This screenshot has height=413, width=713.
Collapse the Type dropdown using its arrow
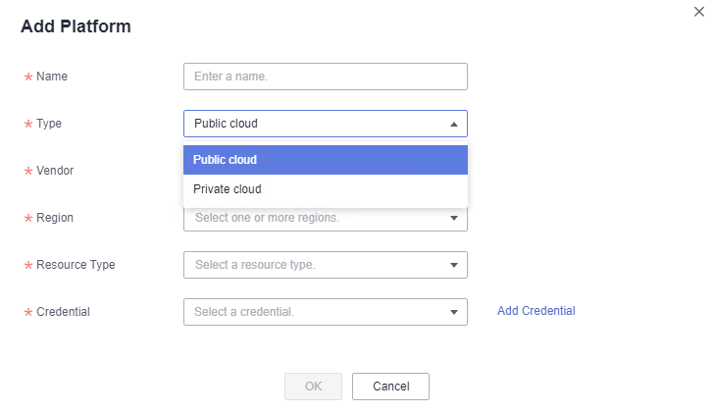coord(453,125)
